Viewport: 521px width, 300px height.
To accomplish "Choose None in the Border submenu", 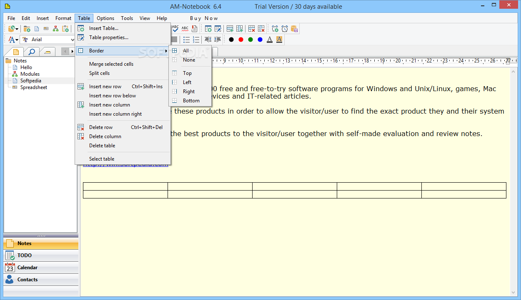I will (x=190, y=60).
